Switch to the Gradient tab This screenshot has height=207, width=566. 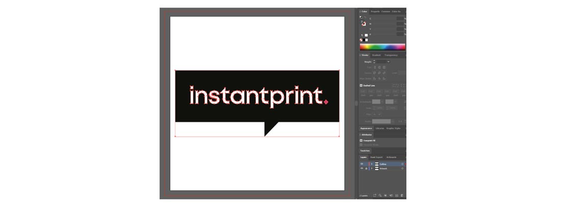(376, 55)
